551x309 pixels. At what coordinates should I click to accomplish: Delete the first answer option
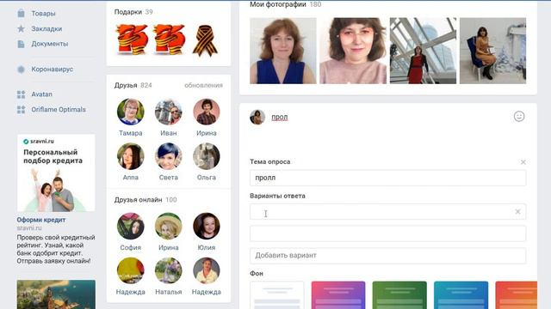click(517, 212)
